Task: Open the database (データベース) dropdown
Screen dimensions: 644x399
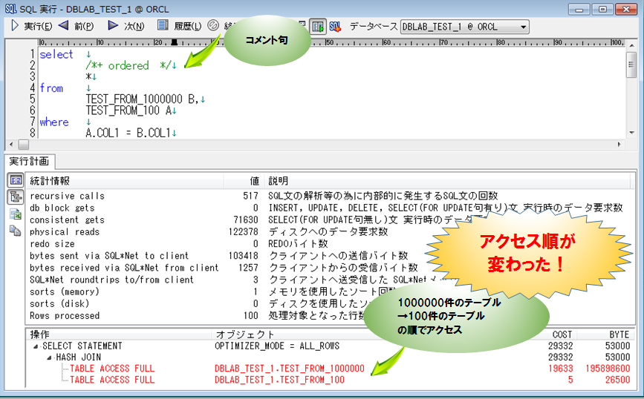Action: click(x=523, y=27)
